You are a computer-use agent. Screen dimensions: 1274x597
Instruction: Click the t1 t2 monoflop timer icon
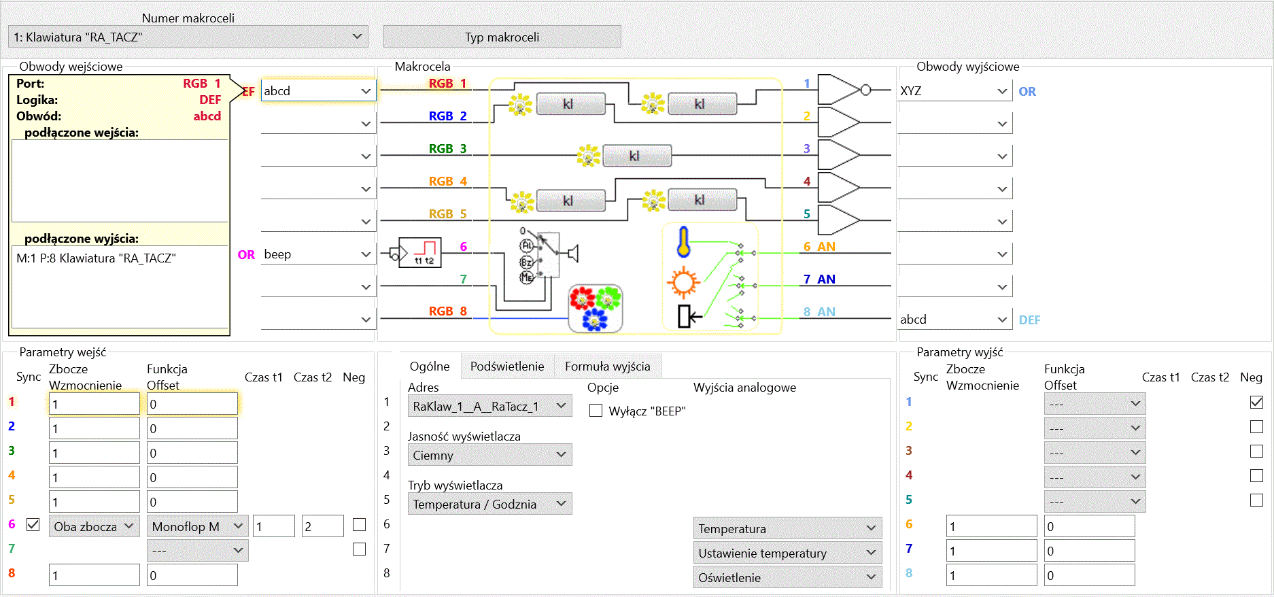click(x=420, y=253)
